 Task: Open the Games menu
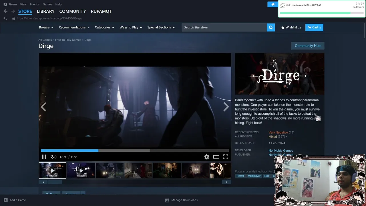click(x=47, y=4)
